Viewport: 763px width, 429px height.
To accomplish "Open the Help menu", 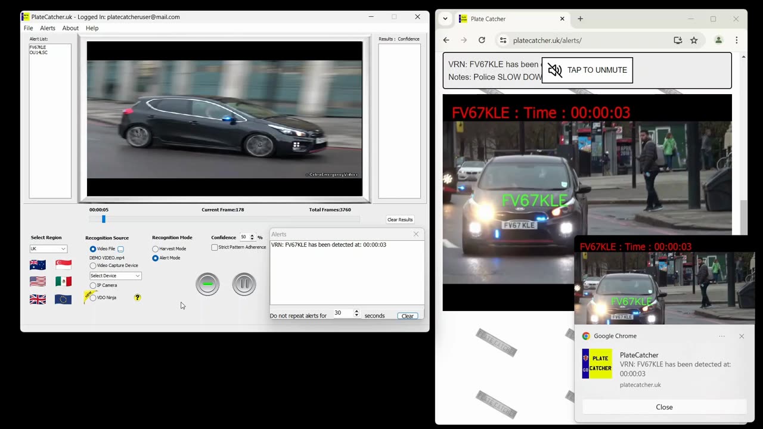I will coord(92,28).
